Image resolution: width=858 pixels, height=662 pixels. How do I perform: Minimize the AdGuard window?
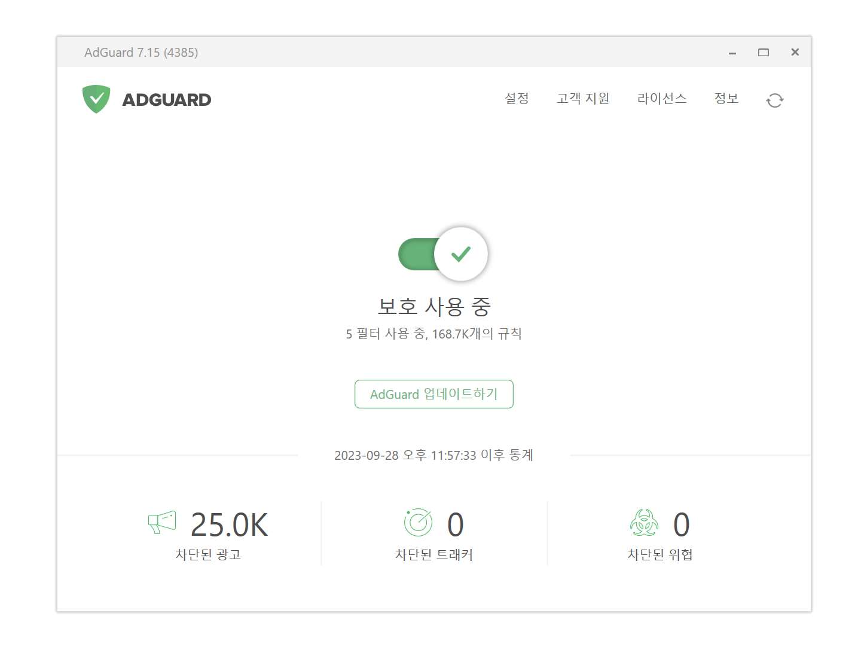(732, 53)
